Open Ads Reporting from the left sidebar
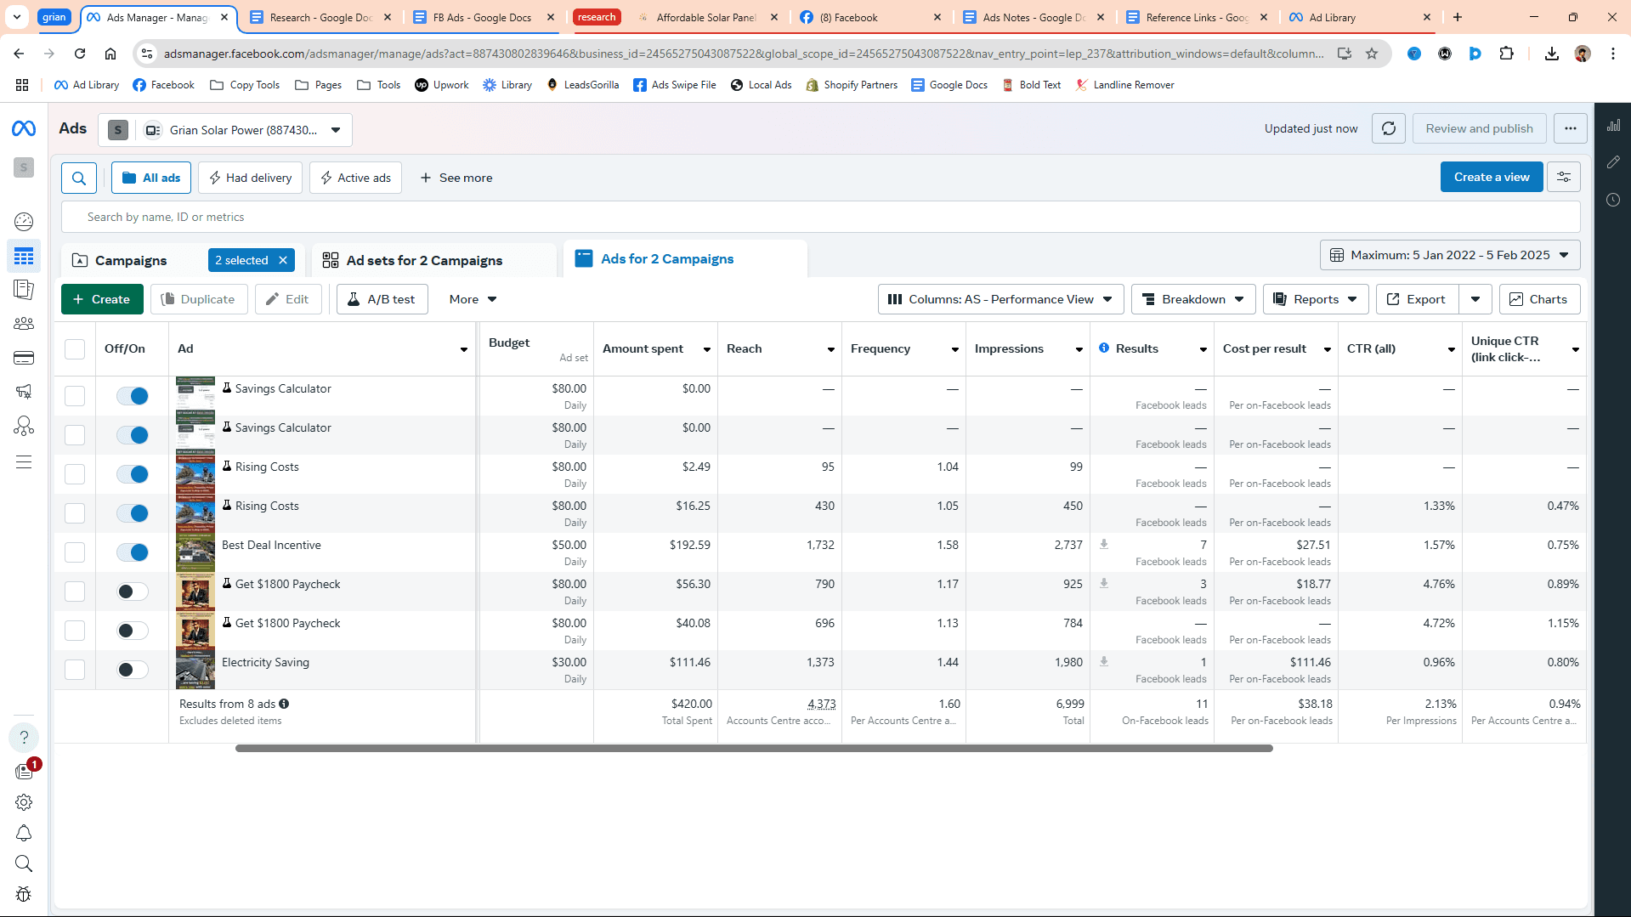 point(24,291)
